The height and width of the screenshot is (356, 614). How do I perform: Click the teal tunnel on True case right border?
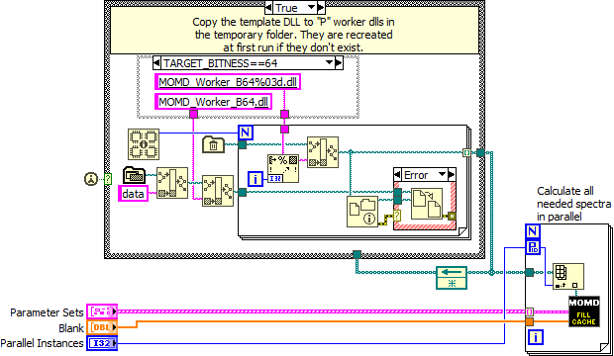pyautogui.click(x=480, y=152)
